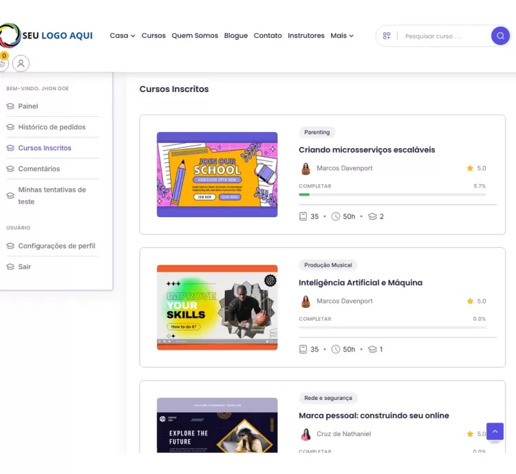Click the purple search magnifier button
This screenshot has height=474, width=516.
(500, 36)
